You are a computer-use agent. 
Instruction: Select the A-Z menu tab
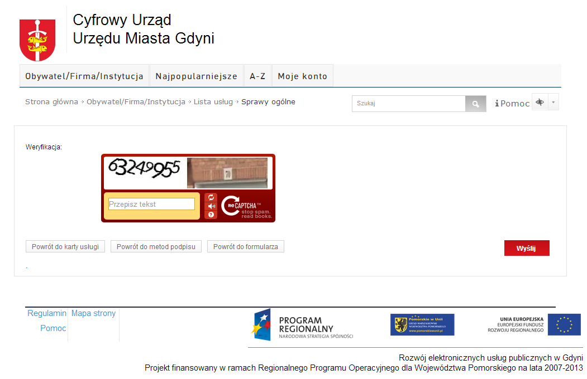257,76
